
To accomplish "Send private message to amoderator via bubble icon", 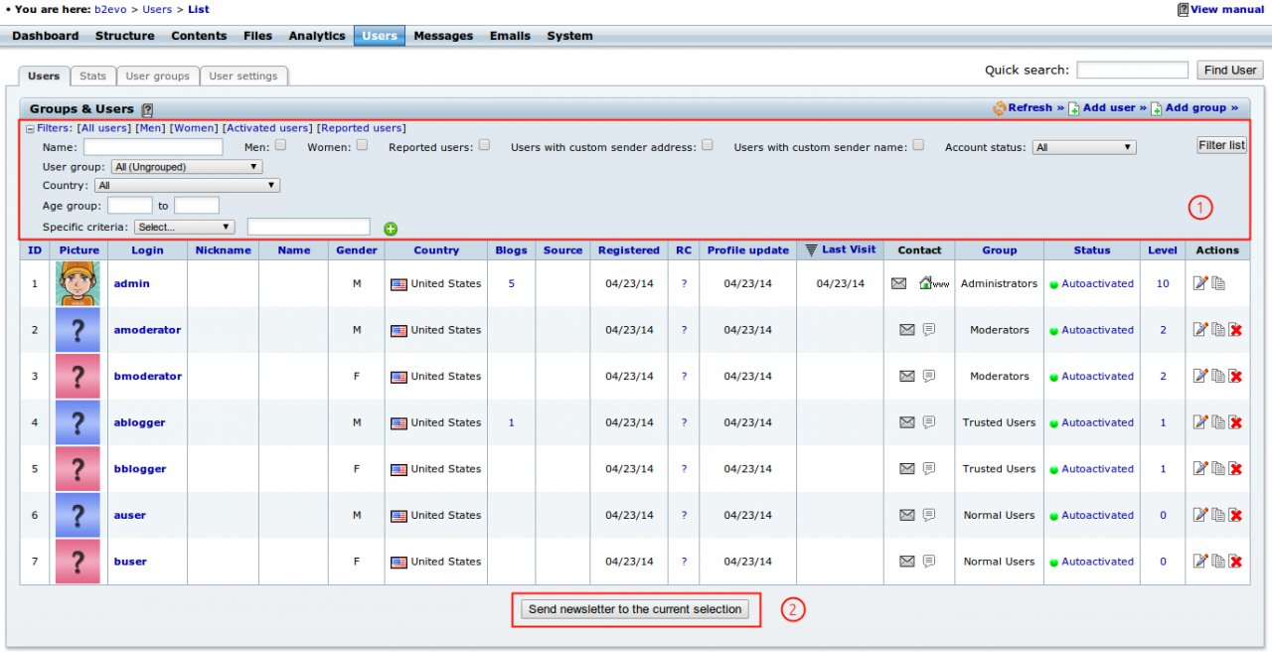I will pos(929,330).
